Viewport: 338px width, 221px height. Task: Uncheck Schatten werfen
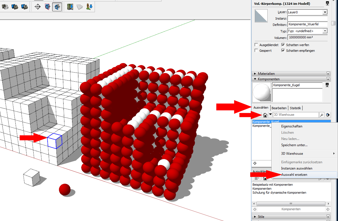(283, 45)
